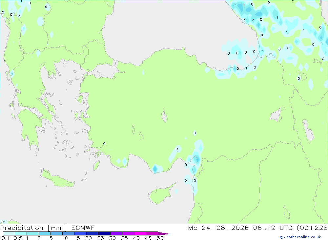Select legend swatch between 30 and 35
This screenshot has width=328, height=240.
coord(116,233)
